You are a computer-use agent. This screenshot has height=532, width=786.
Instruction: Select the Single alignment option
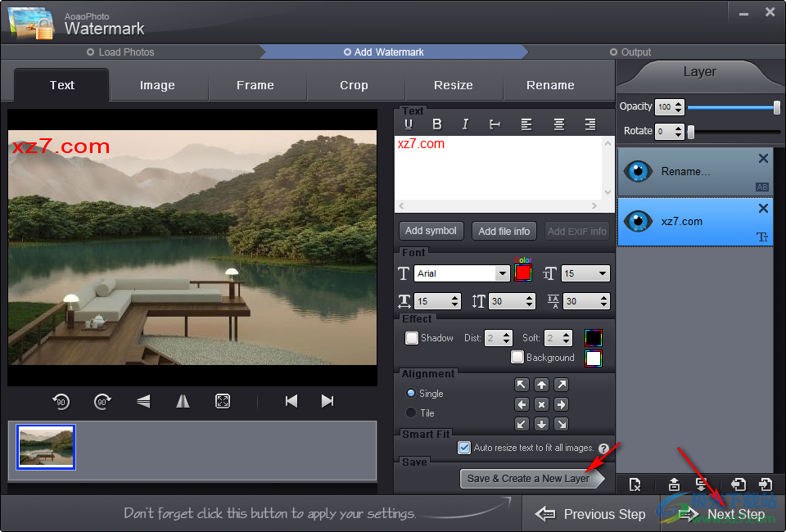411,393
